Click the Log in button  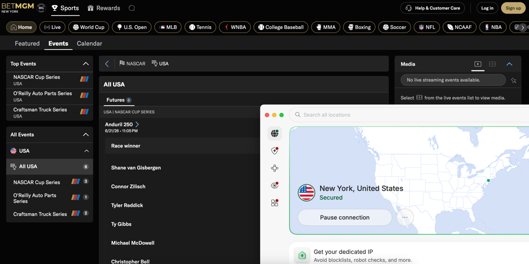(487, 8)
